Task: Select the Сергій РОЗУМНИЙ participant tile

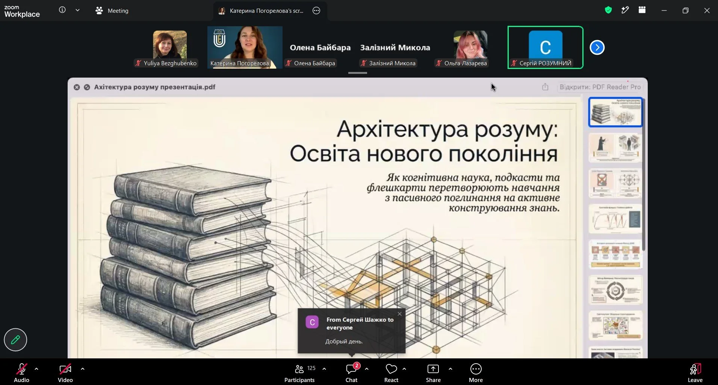Action: [545, 48]
